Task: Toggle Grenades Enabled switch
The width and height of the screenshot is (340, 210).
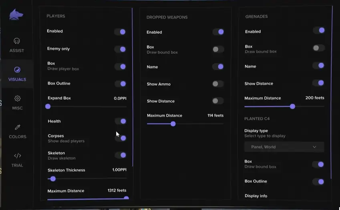Action: tap(319, 30)
